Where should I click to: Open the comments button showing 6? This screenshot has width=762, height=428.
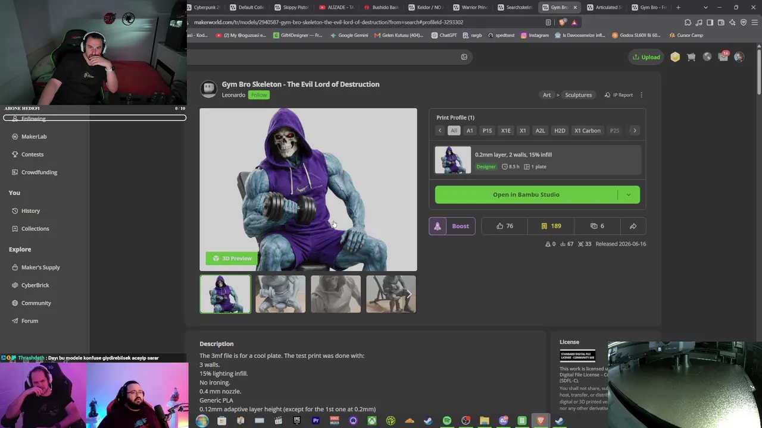pyautogui.click(x=597, y=226)
